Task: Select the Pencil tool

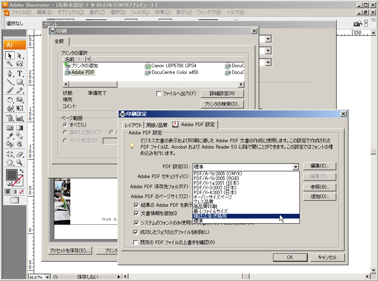Action: click(20, 90)
